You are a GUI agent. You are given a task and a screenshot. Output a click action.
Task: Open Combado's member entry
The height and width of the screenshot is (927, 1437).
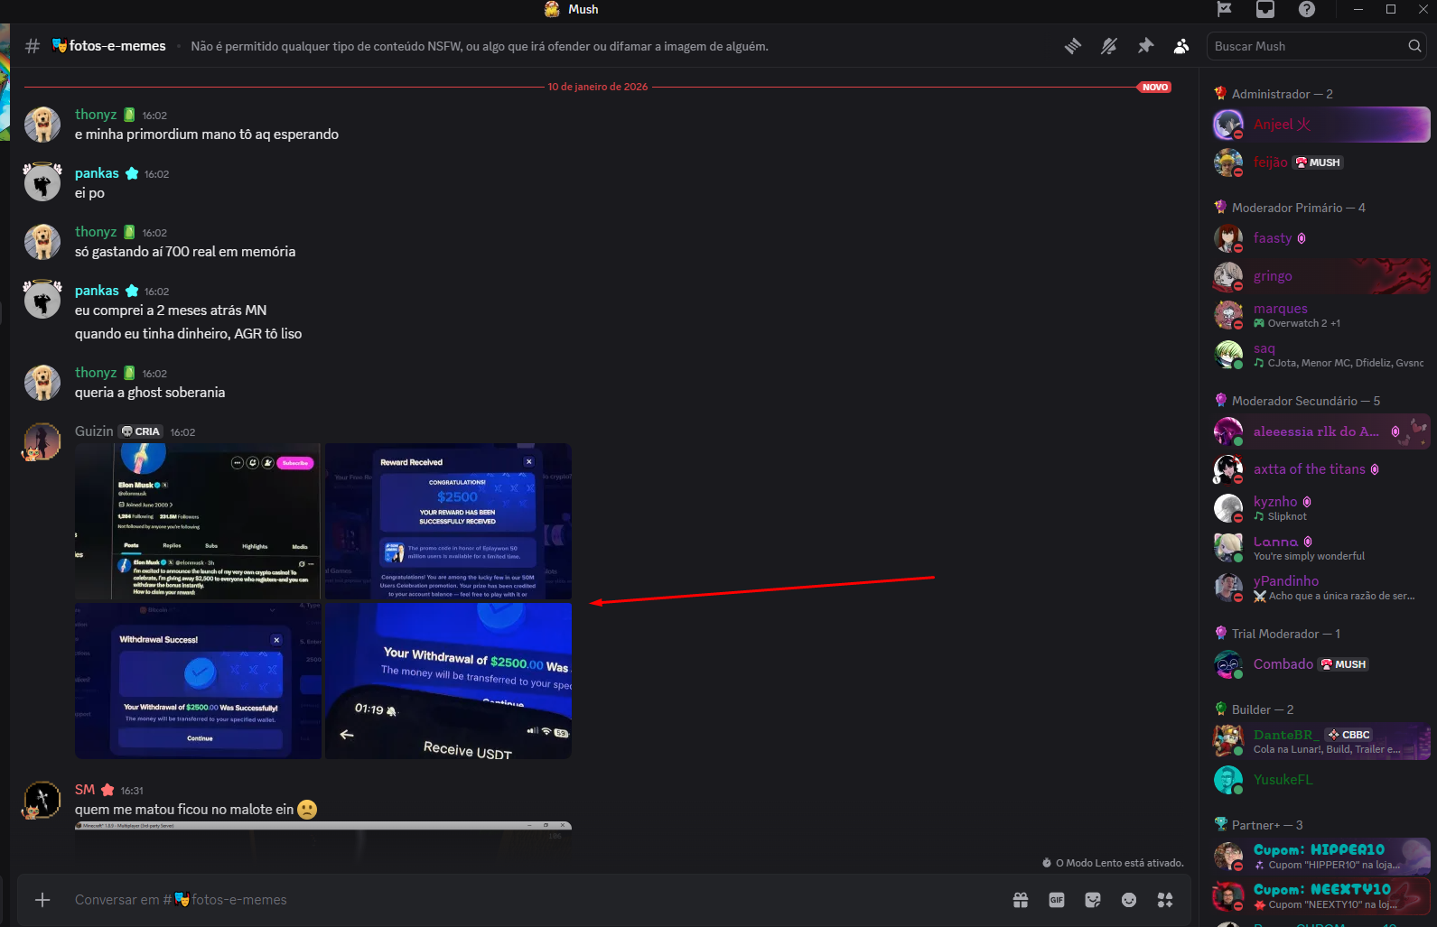click(1321, 664)
